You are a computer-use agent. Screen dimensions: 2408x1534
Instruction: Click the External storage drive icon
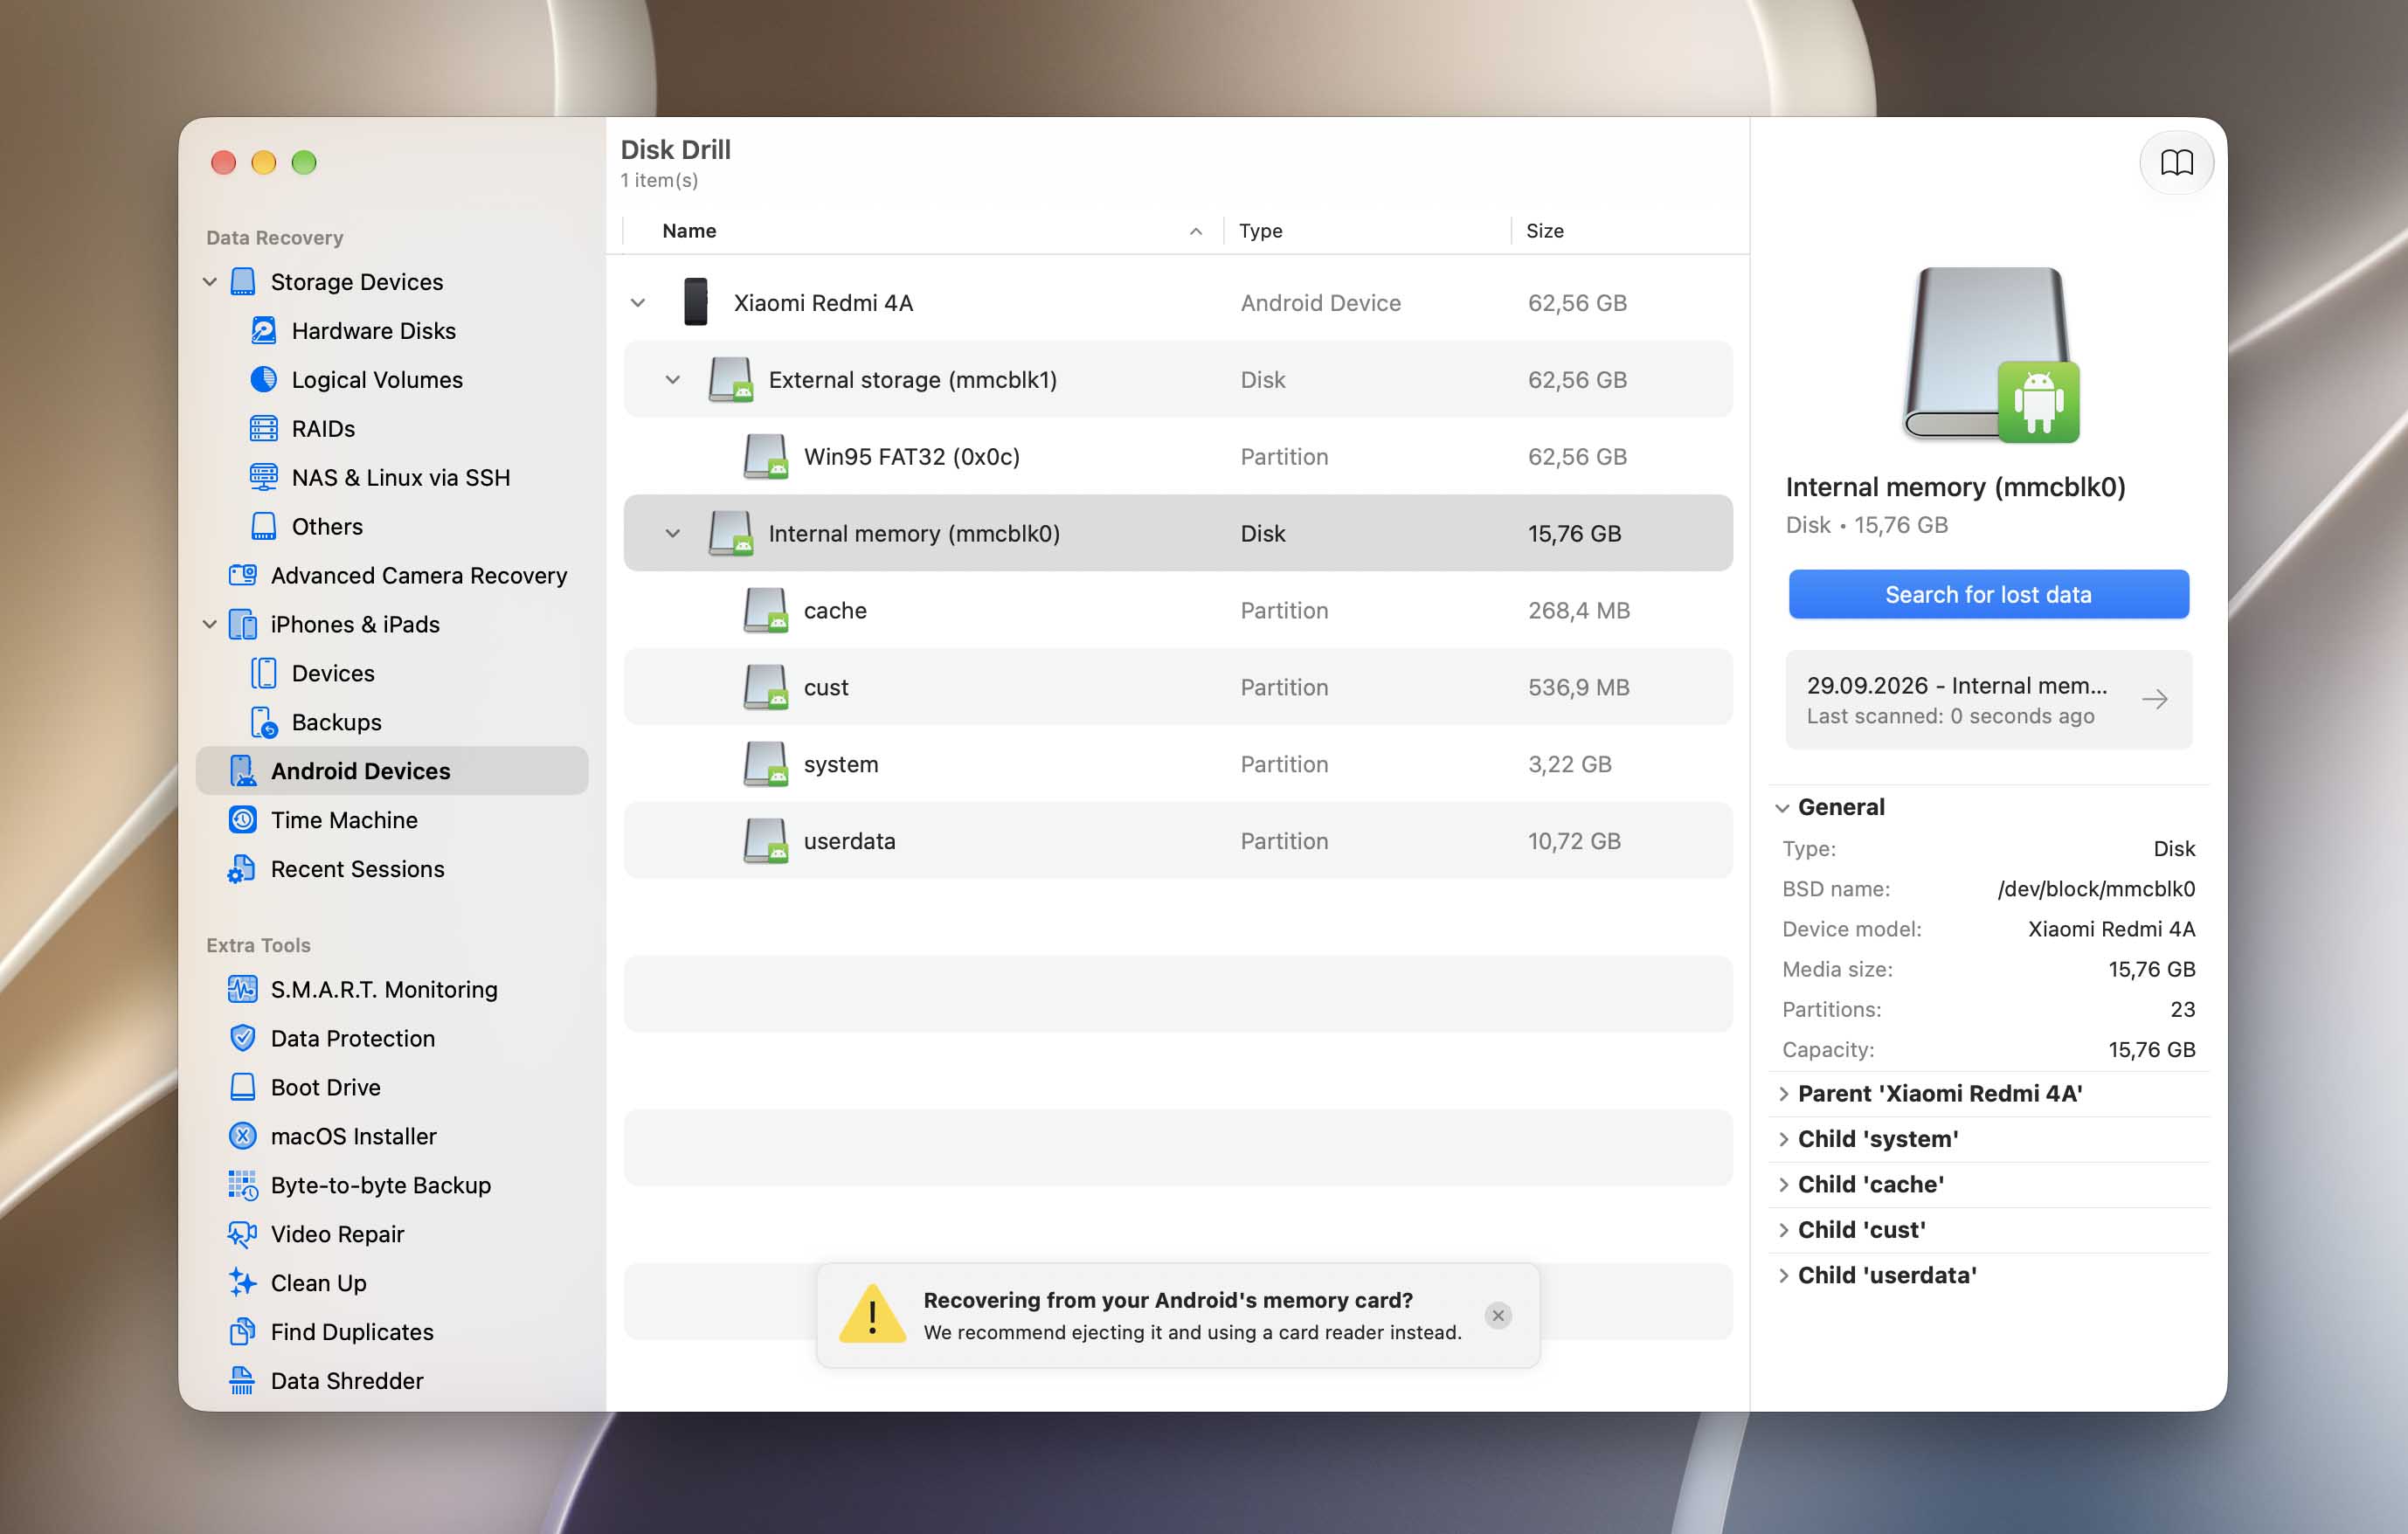pos(731,380)
